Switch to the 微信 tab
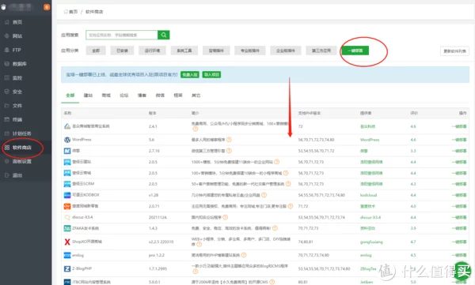The width and height of the screenshot is (475, 285). pyautogui.click(x=160, y=96)
